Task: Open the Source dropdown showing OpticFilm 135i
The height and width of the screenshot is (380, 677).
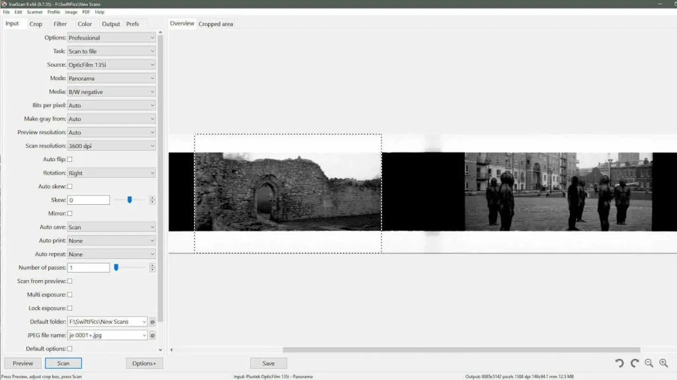Action: (x=111, y=65)
